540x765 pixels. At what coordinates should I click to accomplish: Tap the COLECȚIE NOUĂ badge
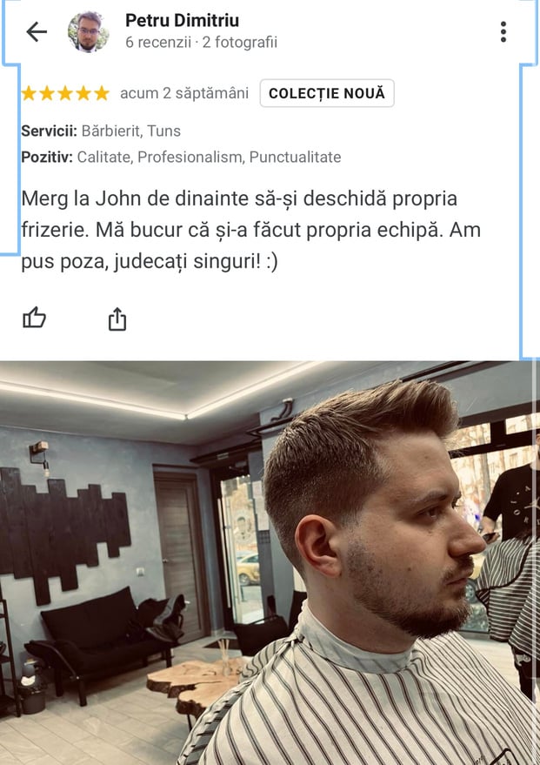click(x=327, y=93)
